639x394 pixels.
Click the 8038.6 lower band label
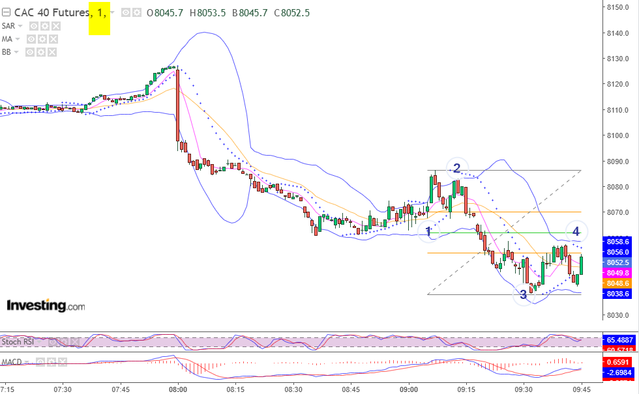[618, 294]
